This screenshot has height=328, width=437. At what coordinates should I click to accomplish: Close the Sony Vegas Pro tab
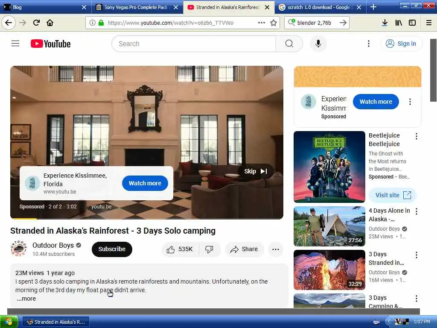(175, 7)
